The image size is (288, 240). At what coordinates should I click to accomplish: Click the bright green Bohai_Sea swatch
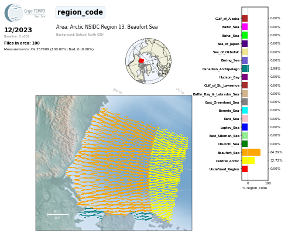pyautogui.click(x=245, y=35)
